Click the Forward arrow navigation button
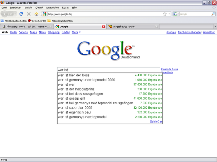The image size is (217, 162). [x=11, y=14]
